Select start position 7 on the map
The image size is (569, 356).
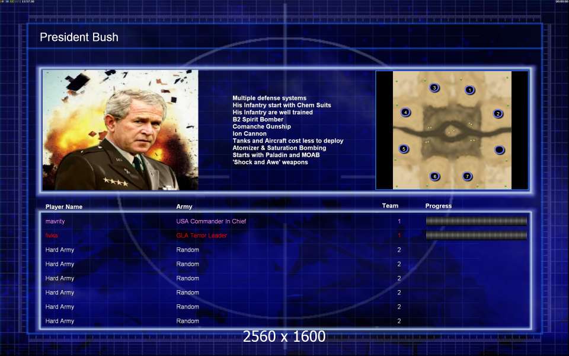[467, 176]
